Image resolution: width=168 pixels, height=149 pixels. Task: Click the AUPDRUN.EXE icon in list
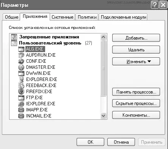coord(21,55)
